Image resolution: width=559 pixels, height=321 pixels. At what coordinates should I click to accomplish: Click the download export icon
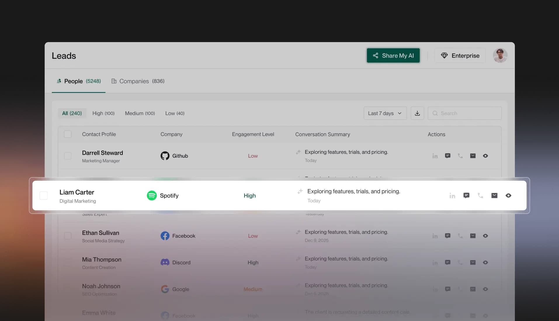click(417, 113)
